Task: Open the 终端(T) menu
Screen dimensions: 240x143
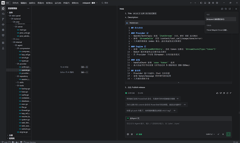Action: 66,3
